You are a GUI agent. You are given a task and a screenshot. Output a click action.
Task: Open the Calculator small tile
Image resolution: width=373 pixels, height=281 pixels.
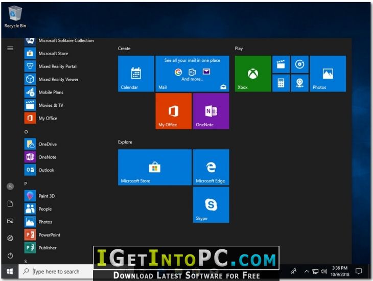[281, 83]
